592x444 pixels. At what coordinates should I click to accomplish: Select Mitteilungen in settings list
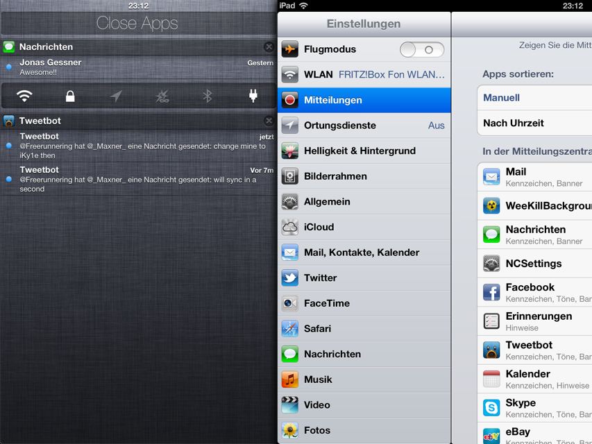click(364, 100)
